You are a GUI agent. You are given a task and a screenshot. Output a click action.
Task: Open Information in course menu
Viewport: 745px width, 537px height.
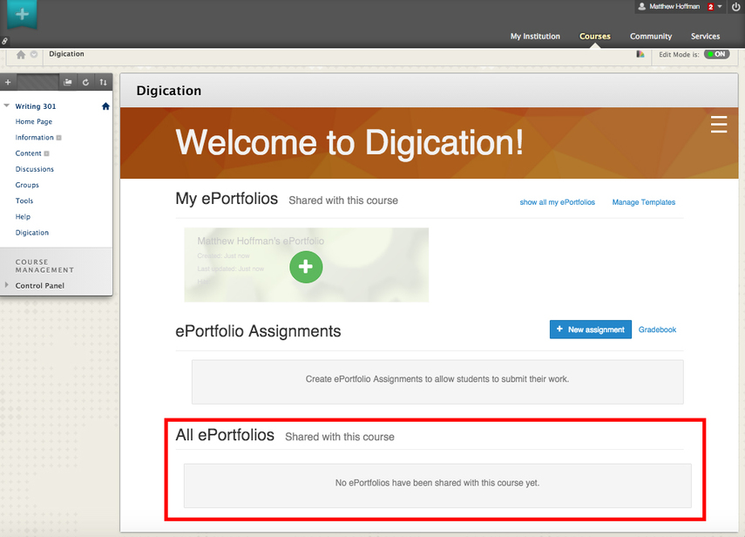[34, 138]
